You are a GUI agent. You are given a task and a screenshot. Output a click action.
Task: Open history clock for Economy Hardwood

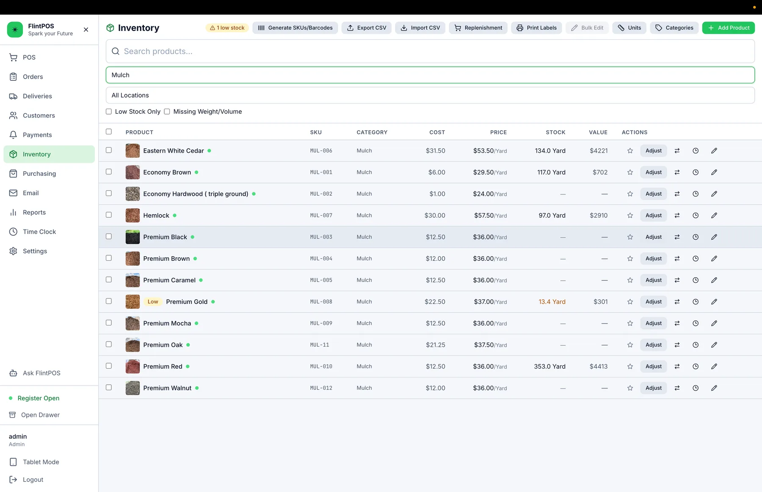pos(696,194)
